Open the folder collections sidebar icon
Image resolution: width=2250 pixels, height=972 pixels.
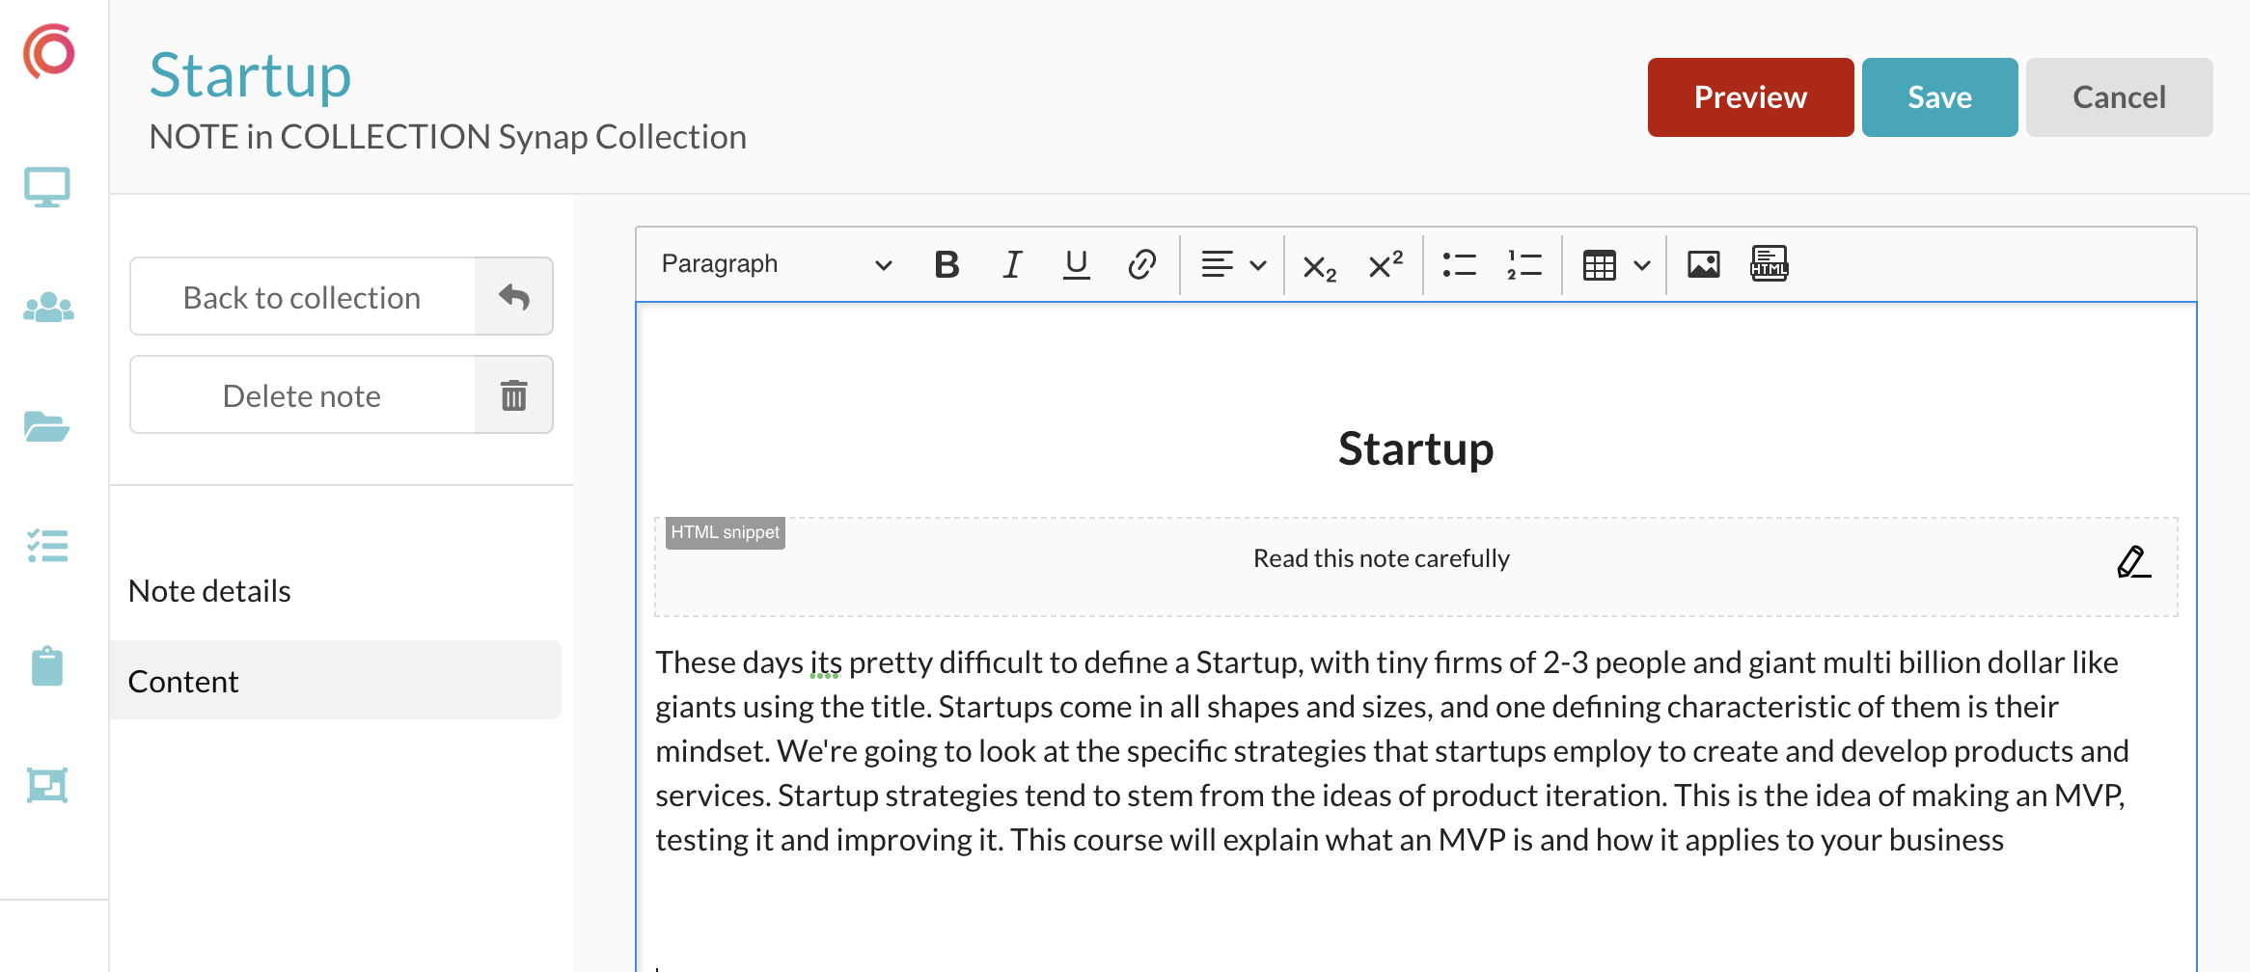(46, 426)
